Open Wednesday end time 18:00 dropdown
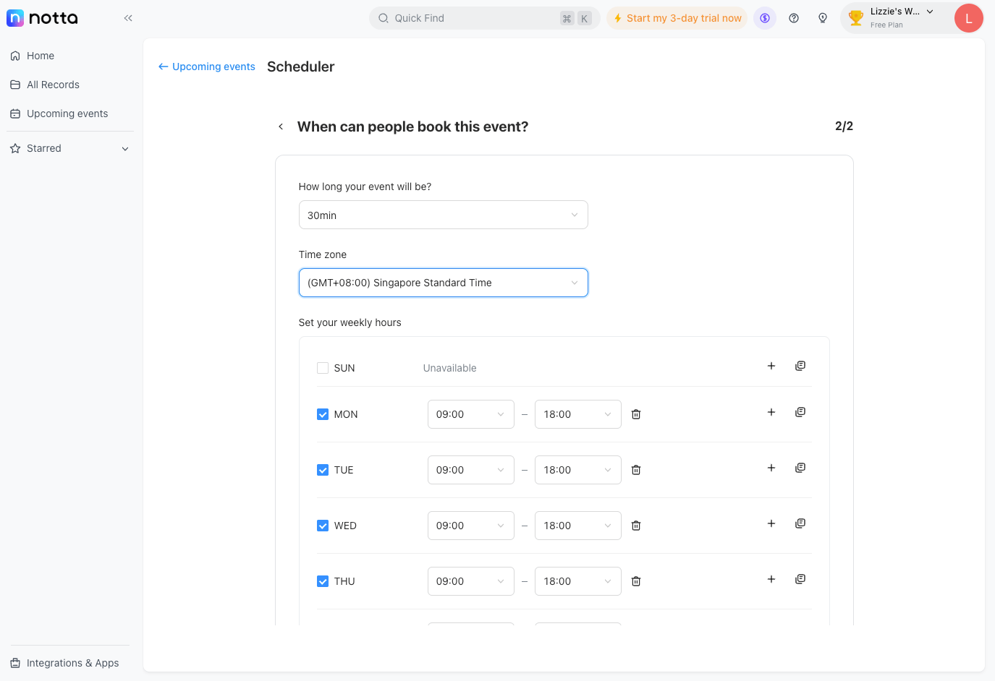995x681 pixels. coord(577,526)
